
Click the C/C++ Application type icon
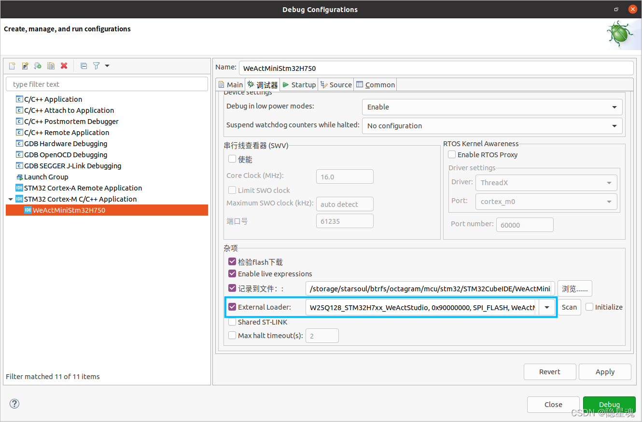click(19, 99)
